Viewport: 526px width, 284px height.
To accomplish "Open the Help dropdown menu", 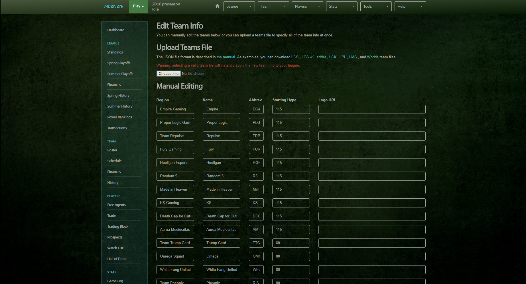I will 410,6.
